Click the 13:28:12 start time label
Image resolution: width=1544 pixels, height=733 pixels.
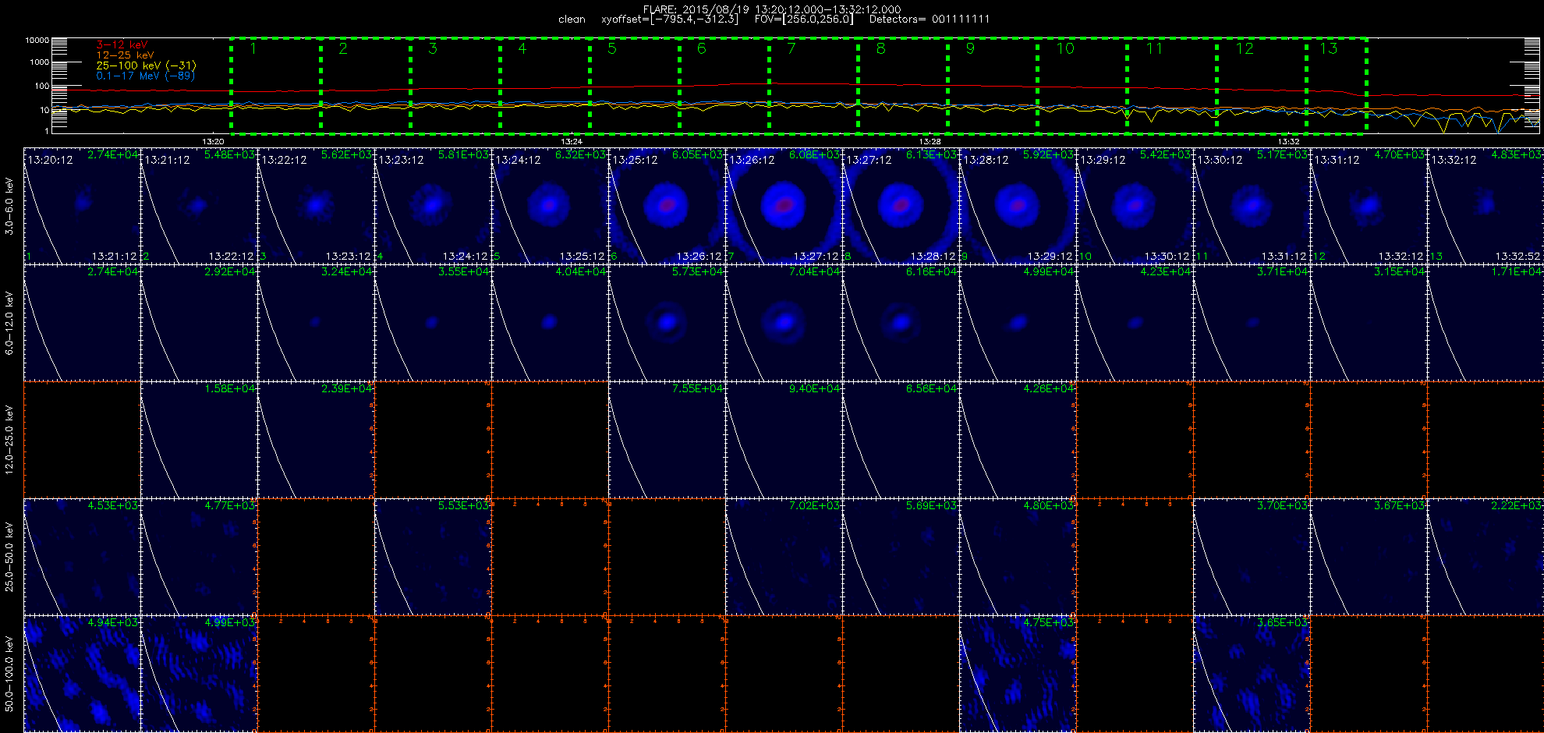click(986, 160)
